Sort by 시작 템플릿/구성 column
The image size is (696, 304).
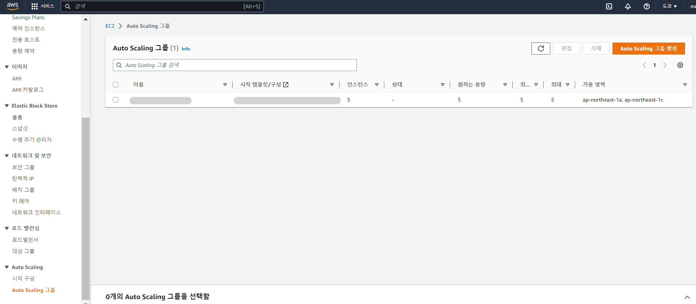click(332, 85)
